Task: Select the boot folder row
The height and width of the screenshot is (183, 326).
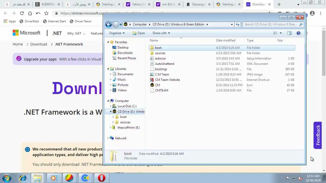Action: 222,48
